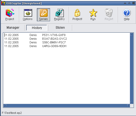Click the EXECryptor title bar app icon

(3, 3)
